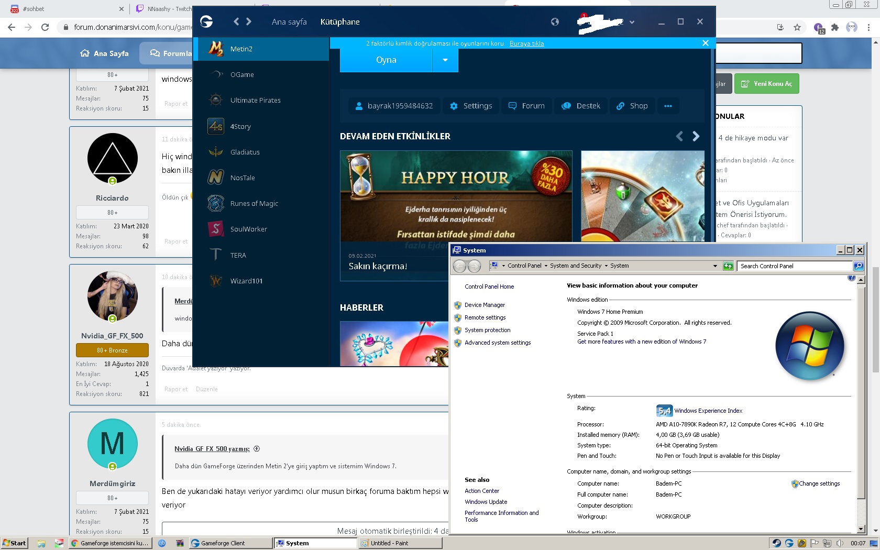Select Metin2 game icon in sidebar
Image resolution: width=880 pixels, height=550 pixels.
[x=216, y=49]
